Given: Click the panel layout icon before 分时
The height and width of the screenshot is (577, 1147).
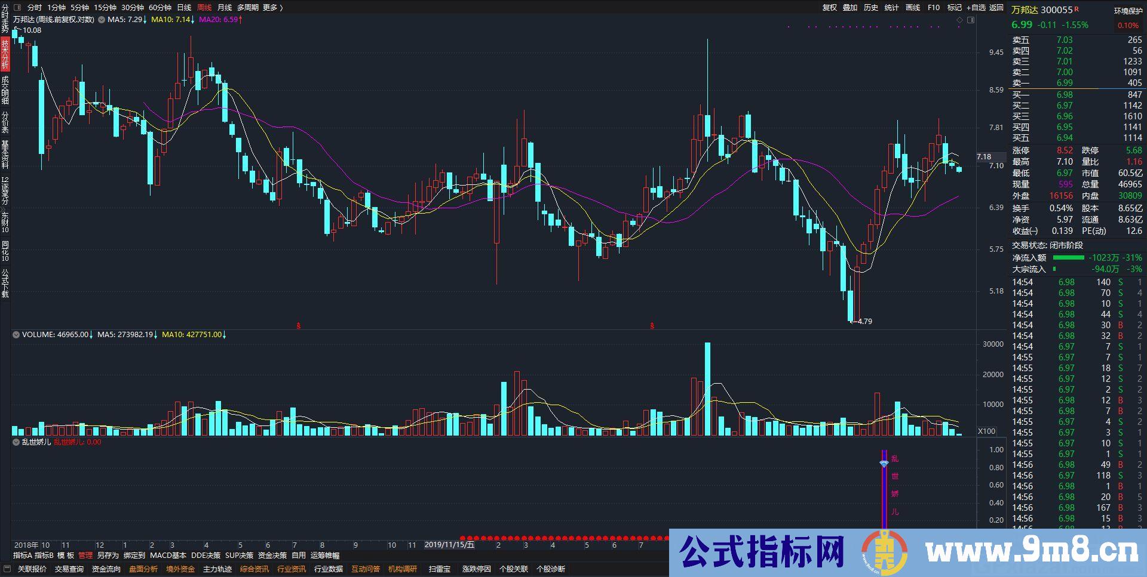Looking at the screenshot, I should (17, 8).
